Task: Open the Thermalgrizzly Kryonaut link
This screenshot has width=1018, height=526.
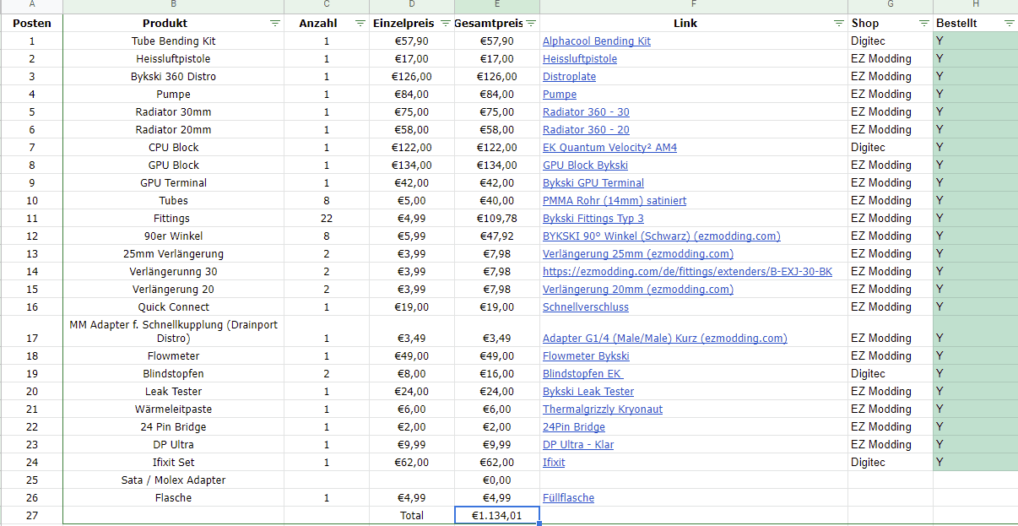Action: pyautogui.click(x=603, y=409)
